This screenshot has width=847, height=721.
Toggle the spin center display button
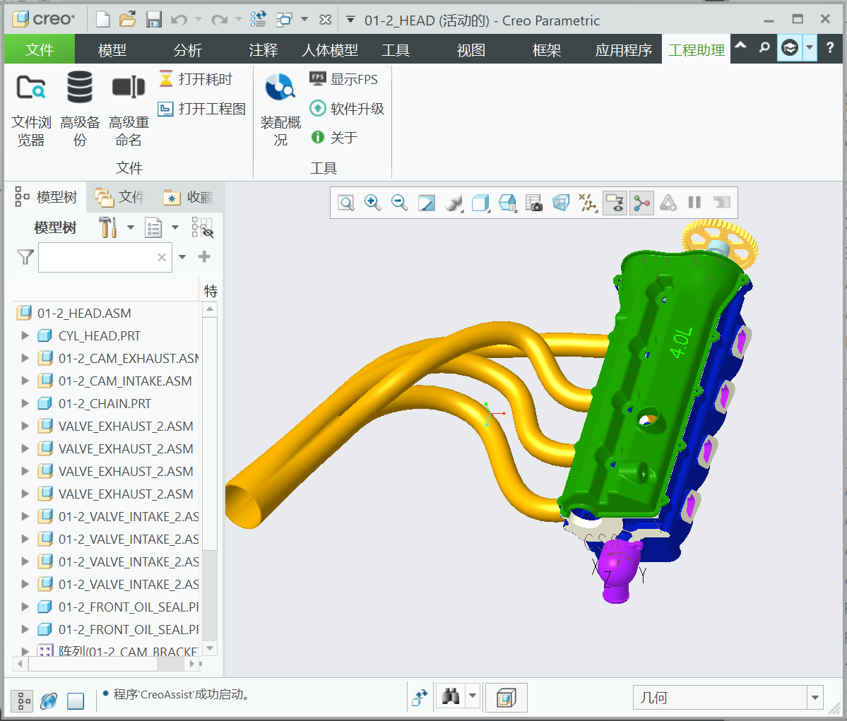click(641, 203)
